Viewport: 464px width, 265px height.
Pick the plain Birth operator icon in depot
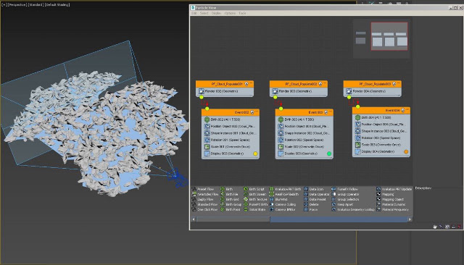click(223, 189)
